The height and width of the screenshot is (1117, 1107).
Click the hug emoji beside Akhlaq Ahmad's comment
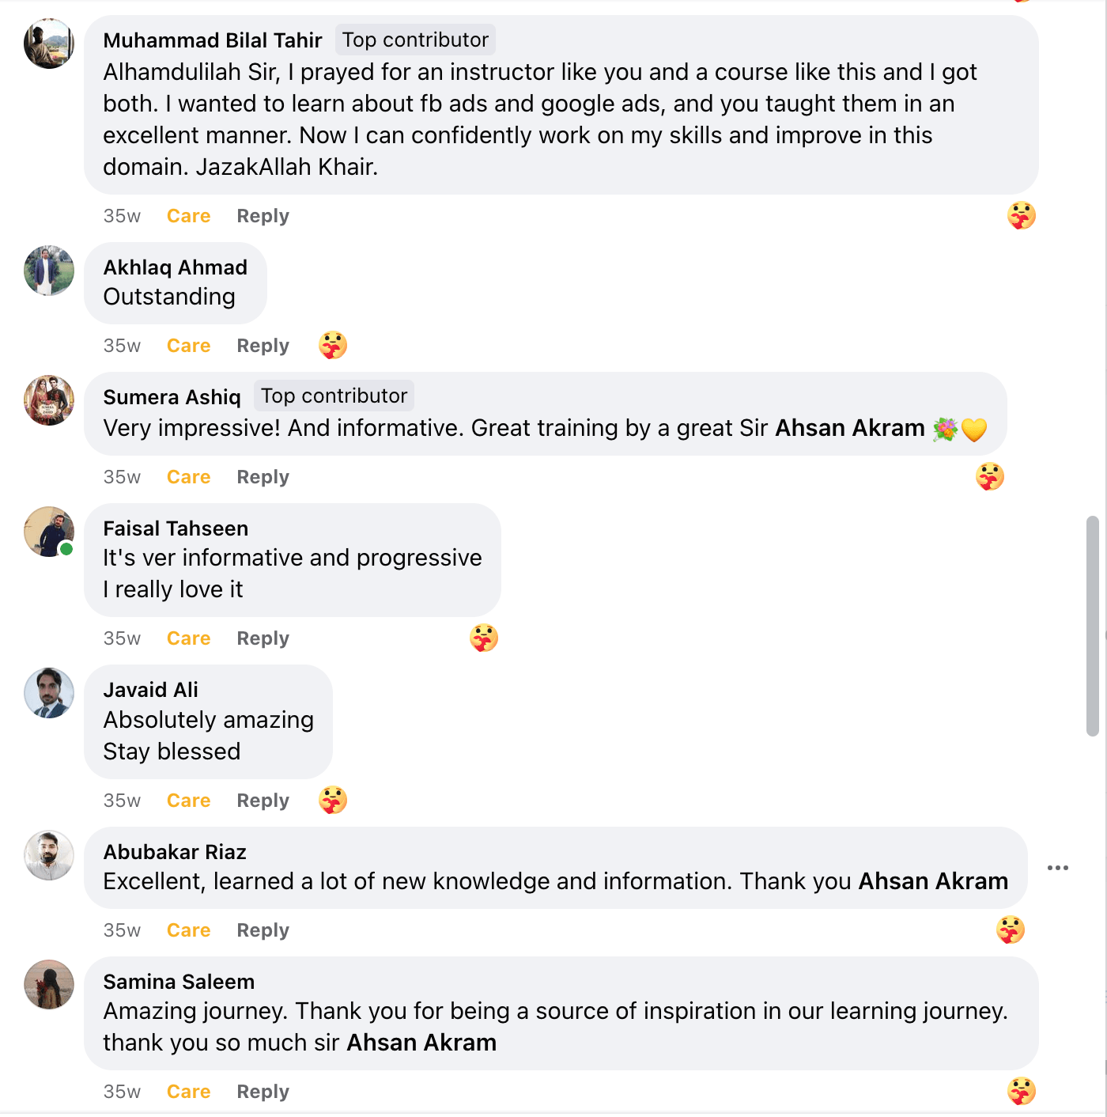pyautogui.click(x=333, y=344)
